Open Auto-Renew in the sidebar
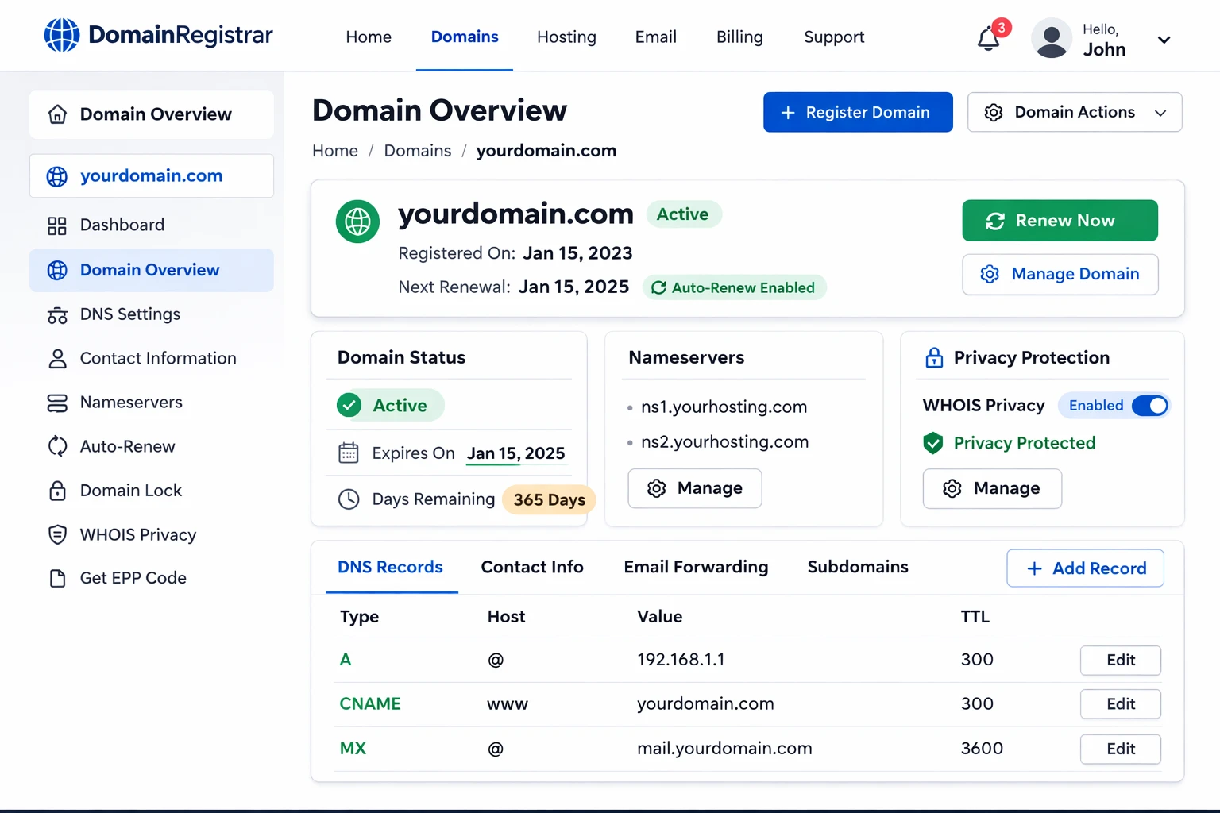The height and width of the screenshot is (813, 1220). (127, 446)
